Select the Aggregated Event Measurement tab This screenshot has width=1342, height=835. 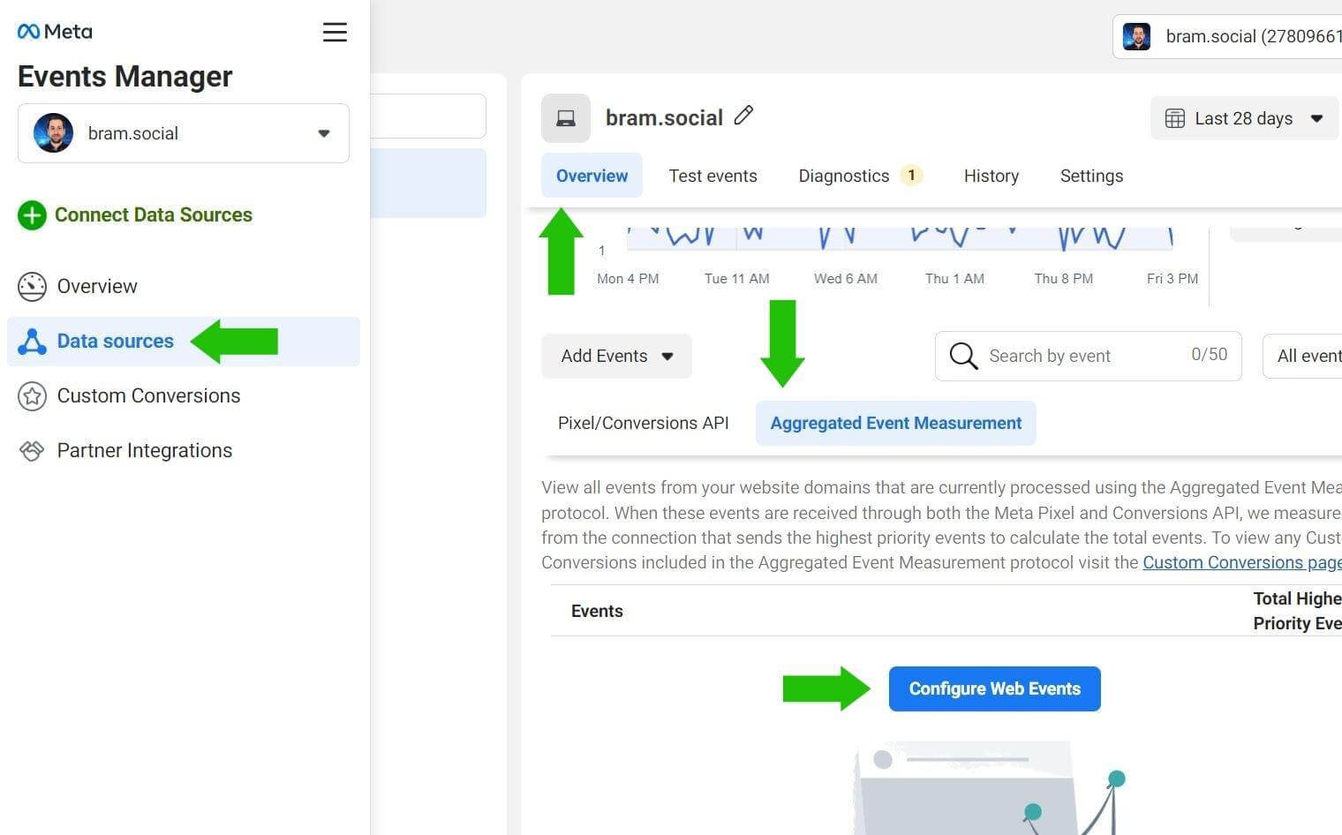(x=895, y=423)
